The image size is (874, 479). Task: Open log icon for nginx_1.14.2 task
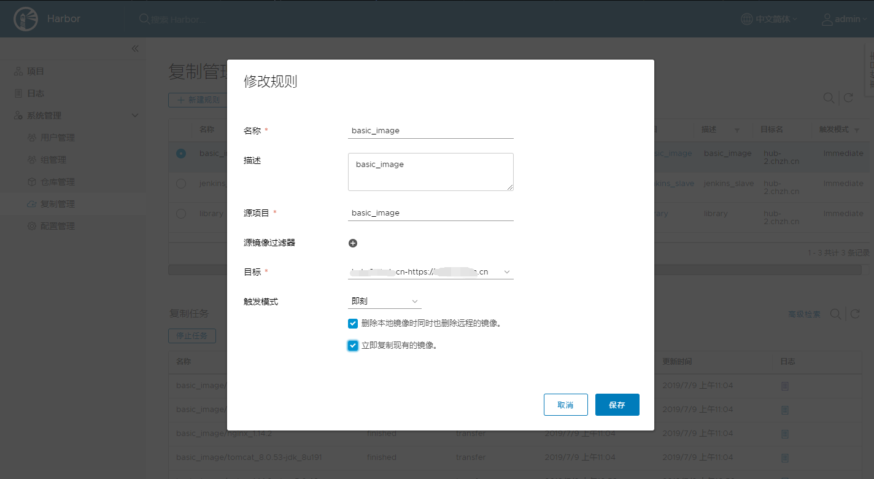tap(785, 434)
